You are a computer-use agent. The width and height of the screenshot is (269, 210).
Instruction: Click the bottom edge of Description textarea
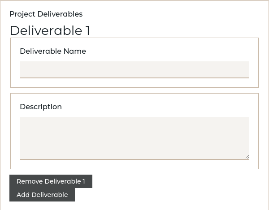click(134, 159)
